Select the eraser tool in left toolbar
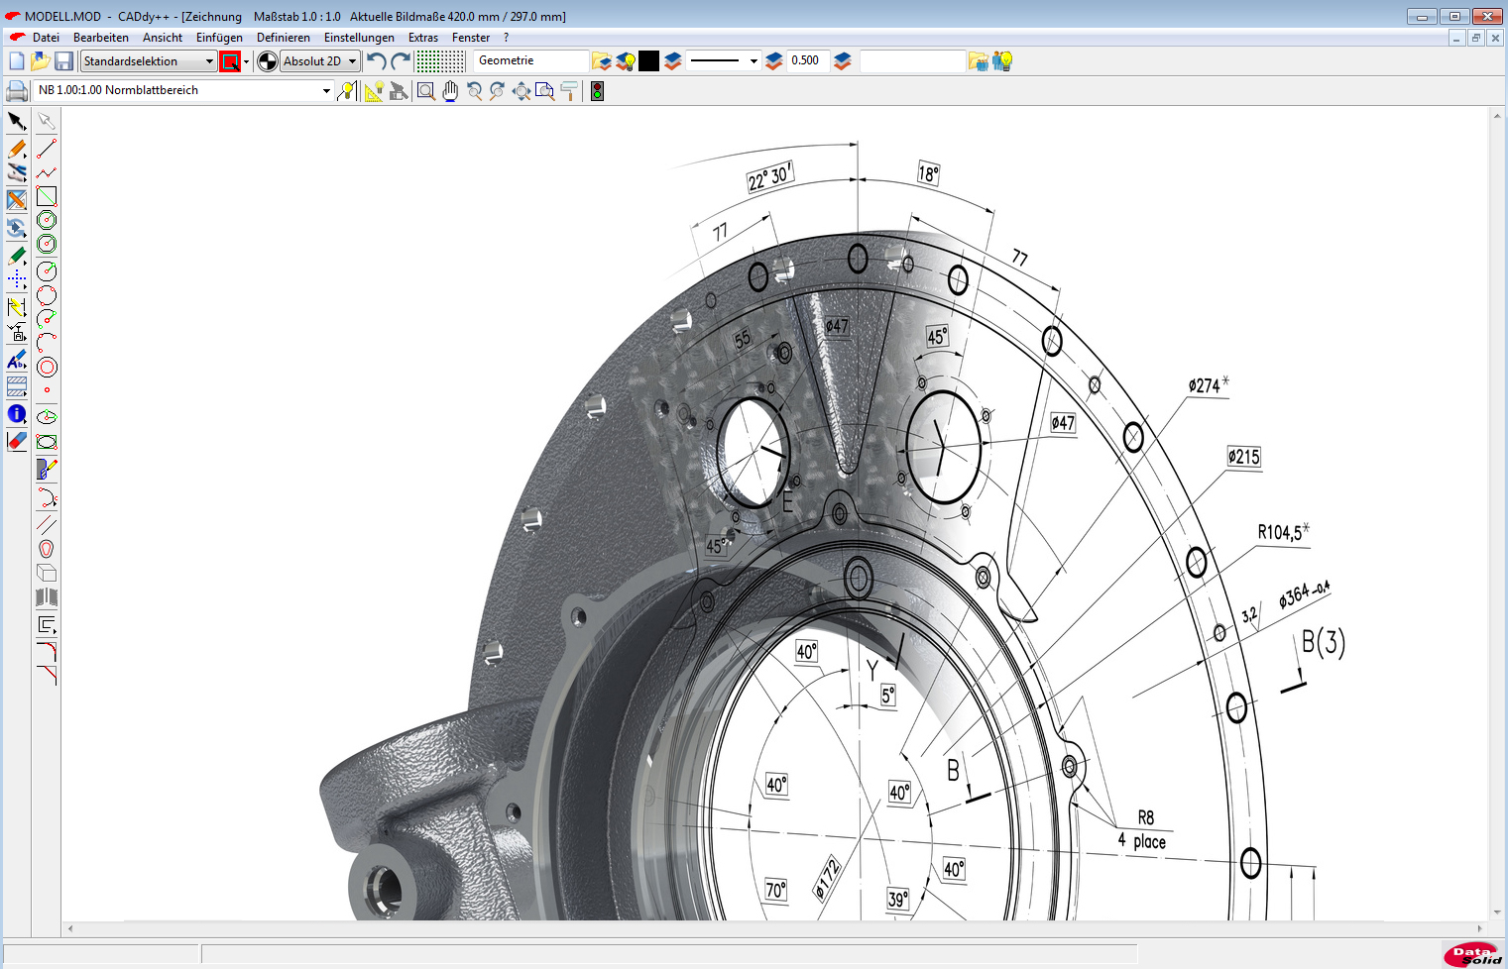Screen dimensions: 1508x969 pyautogui.click(x=17, y=442)
